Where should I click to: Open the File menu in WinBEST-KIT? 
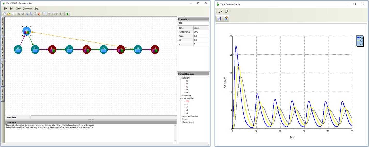click(x=6, y=8)
